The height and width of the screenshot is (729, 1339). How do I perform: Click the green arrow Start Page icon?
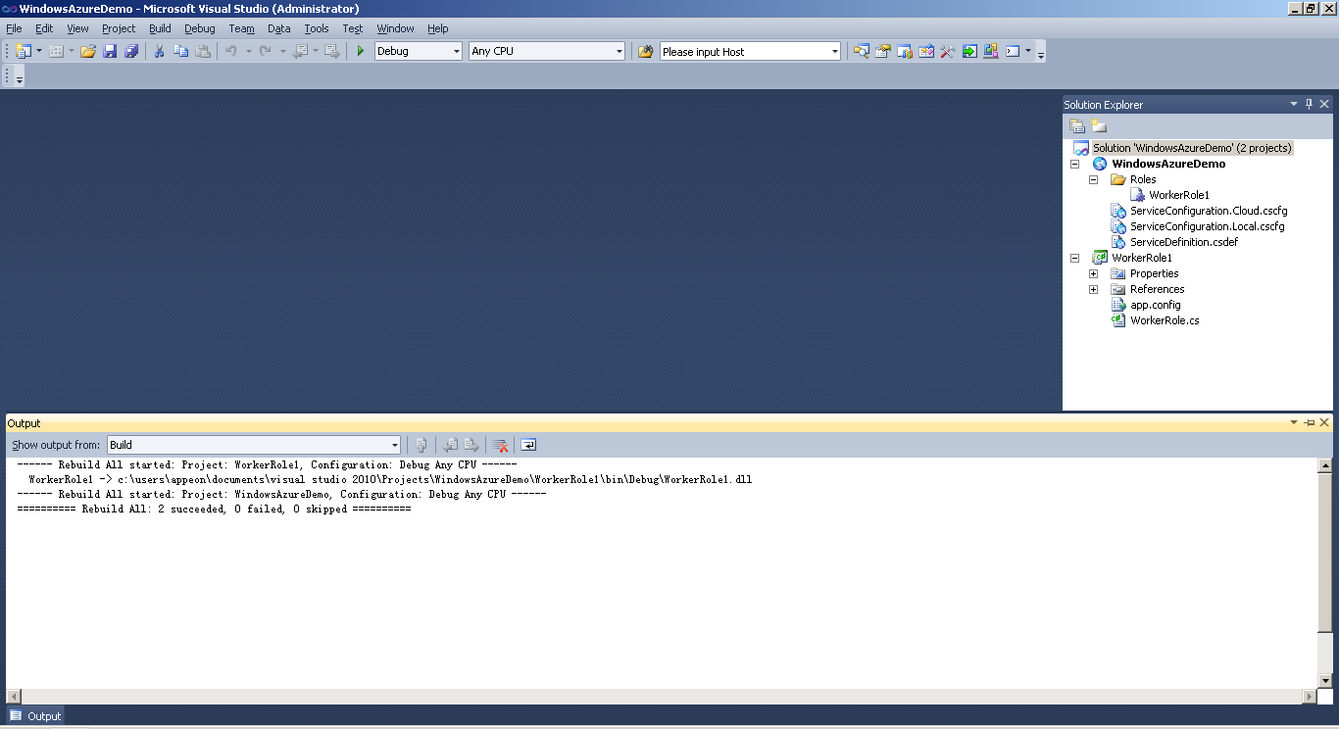[969, 51]
